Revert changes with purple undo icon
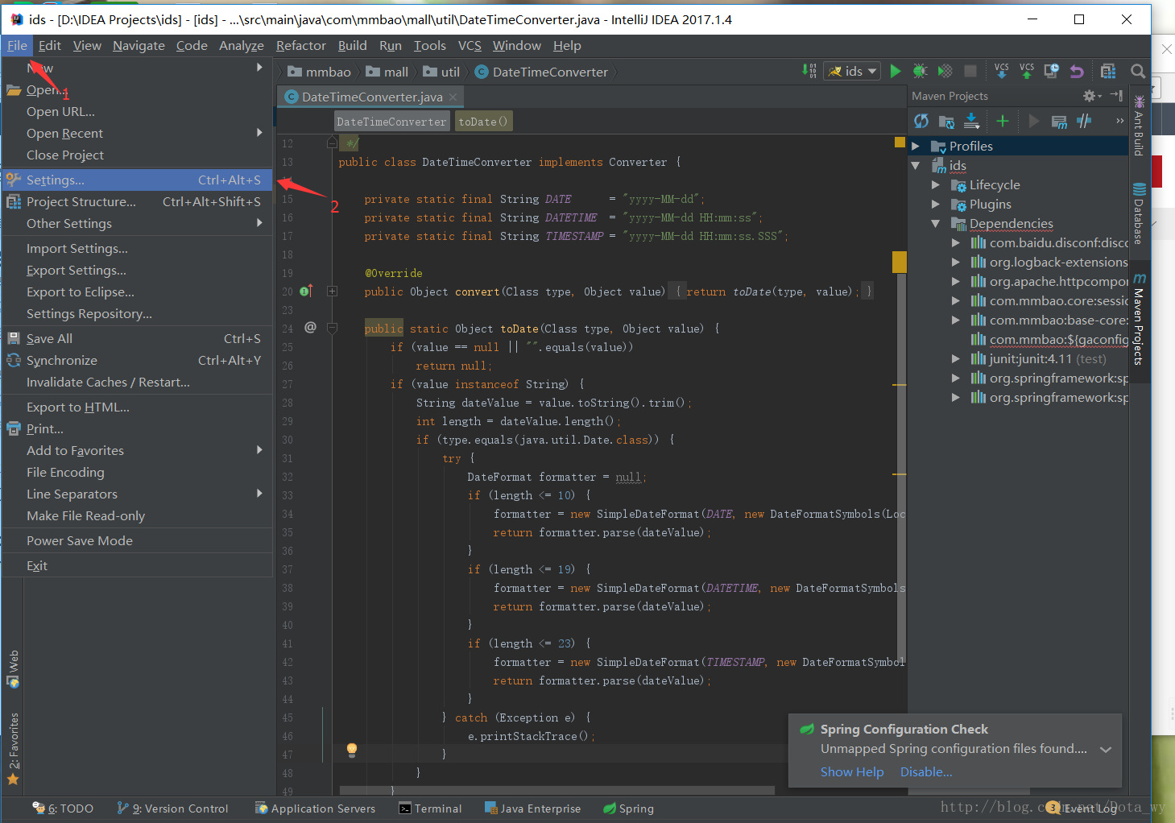This screenshot has width=1175, height=823. pyautogui.click(x=1077, y=71)
